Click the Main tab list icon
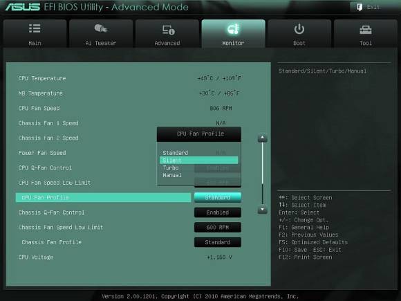 tap(35, 28)
